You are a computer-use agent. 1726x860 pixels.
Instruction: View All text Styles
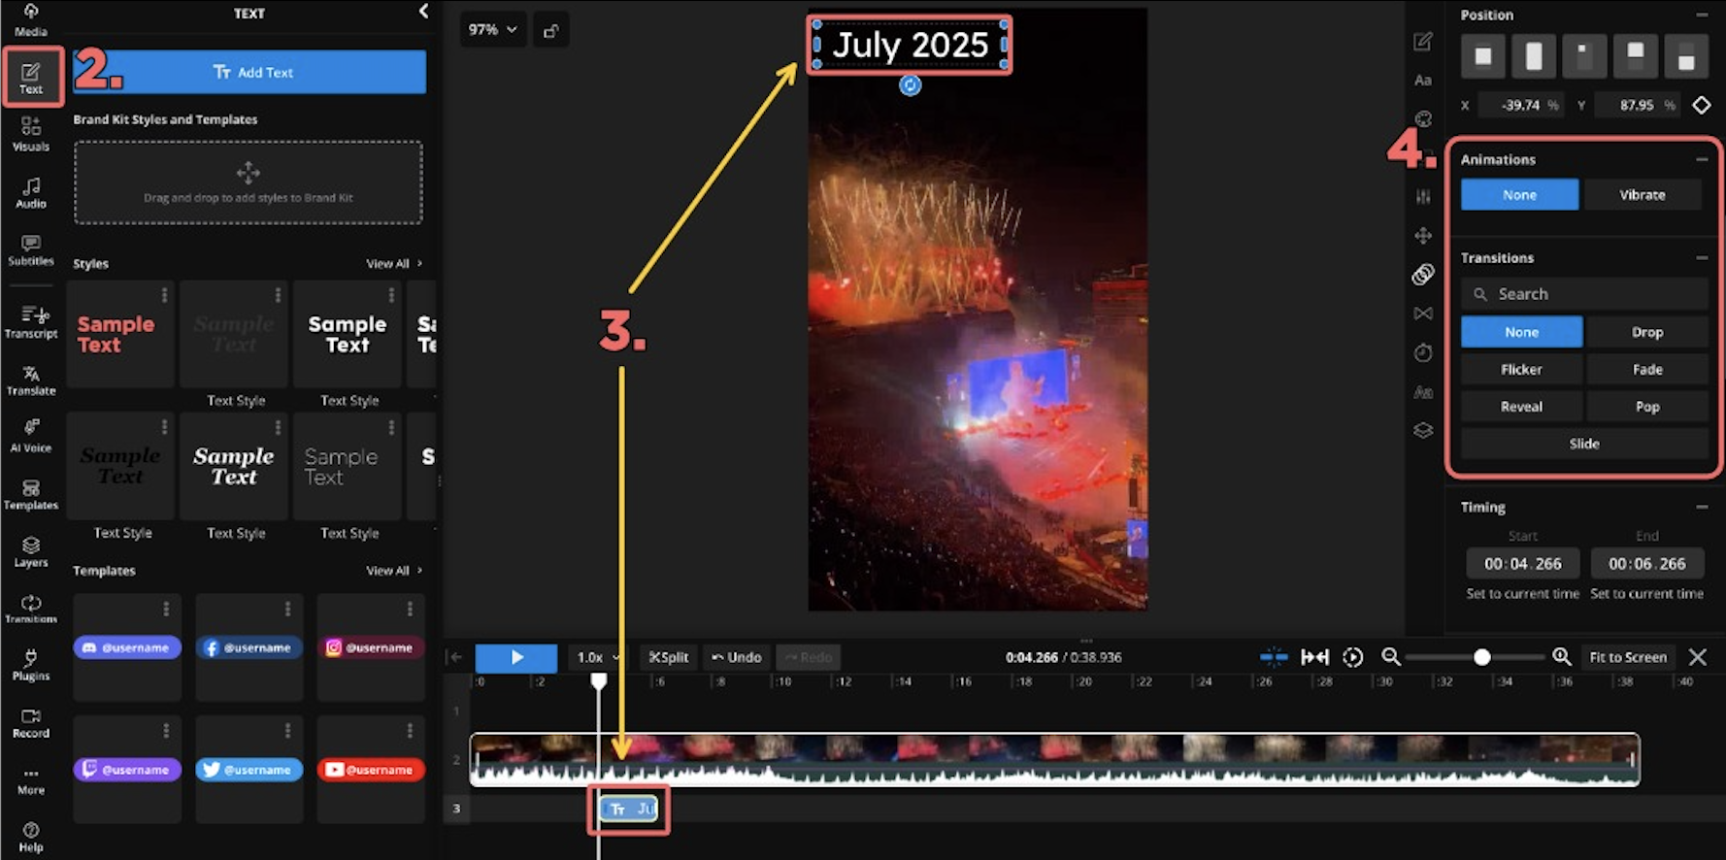393,263
